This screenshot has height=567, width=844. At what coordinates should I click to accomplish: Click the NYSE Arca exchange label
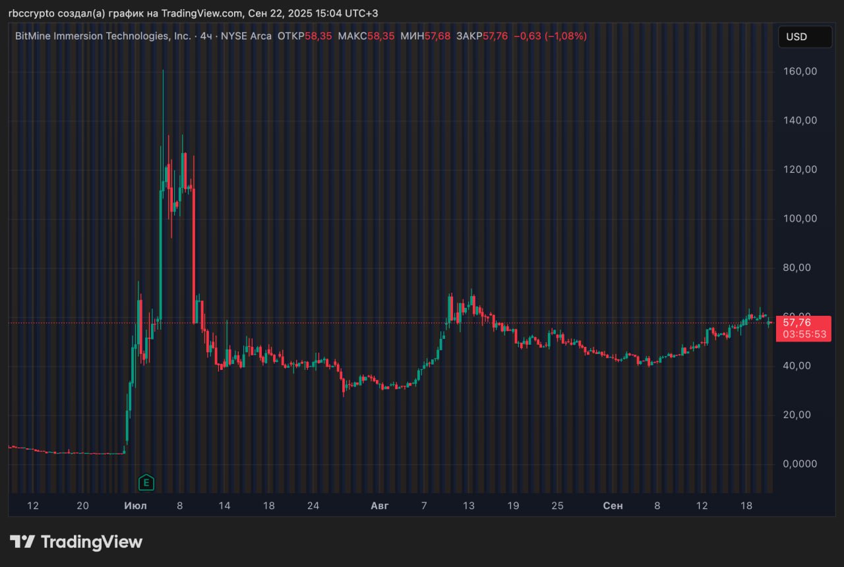tap(246, 36)
